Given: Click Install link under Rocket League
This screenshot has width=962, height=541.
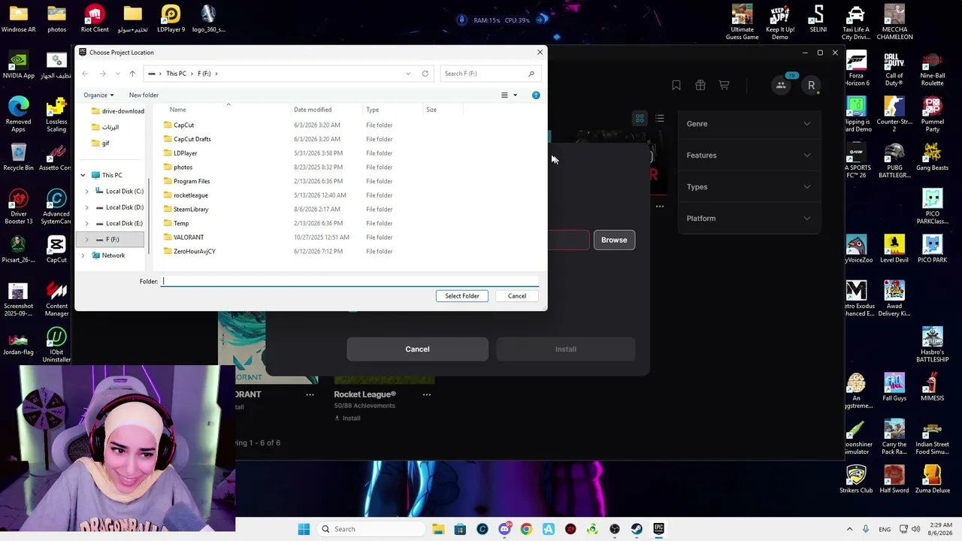Looking at the screenshot, I should pyautogui.click(x=347, y=419).
